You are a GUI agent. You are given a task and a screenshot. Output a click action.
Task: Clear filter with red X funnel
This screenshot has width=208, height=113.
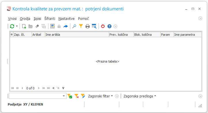(x=77, y=96)
